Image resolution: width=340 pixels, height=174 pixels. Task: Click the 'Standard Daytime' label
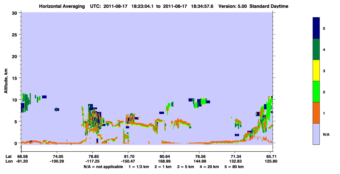269,6
